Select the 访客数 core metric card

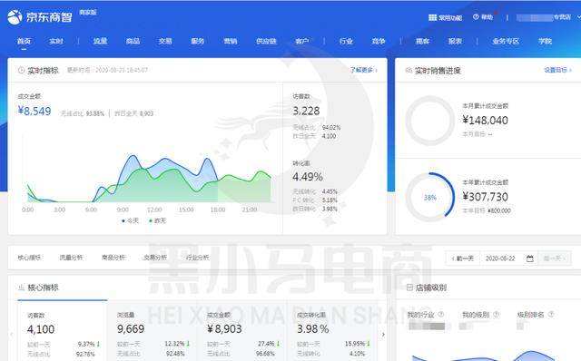tap(63, 331)
